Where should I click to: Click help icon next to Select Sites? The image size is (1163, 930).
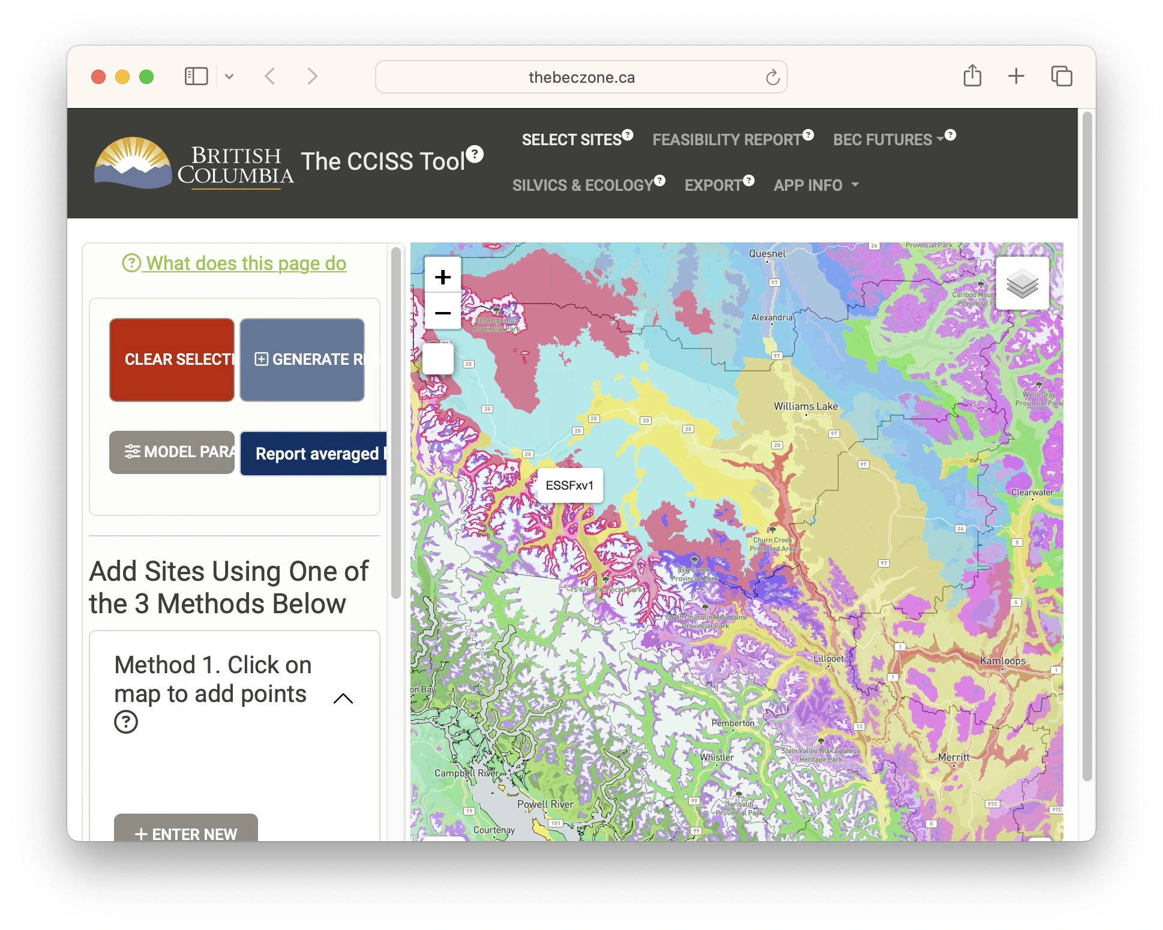(x=628, y=134)
